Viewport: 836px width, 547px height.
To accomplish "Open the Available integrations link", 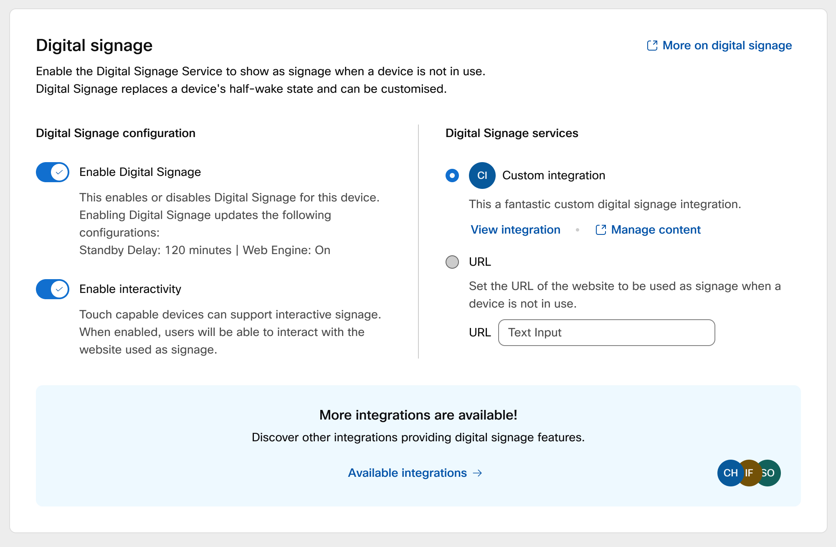I will (x=407, y=473).
